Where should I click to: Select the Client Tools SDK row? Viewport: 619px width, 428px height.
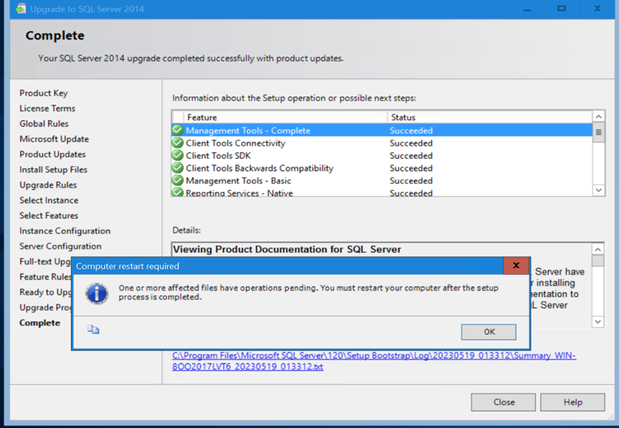point(381,155)
